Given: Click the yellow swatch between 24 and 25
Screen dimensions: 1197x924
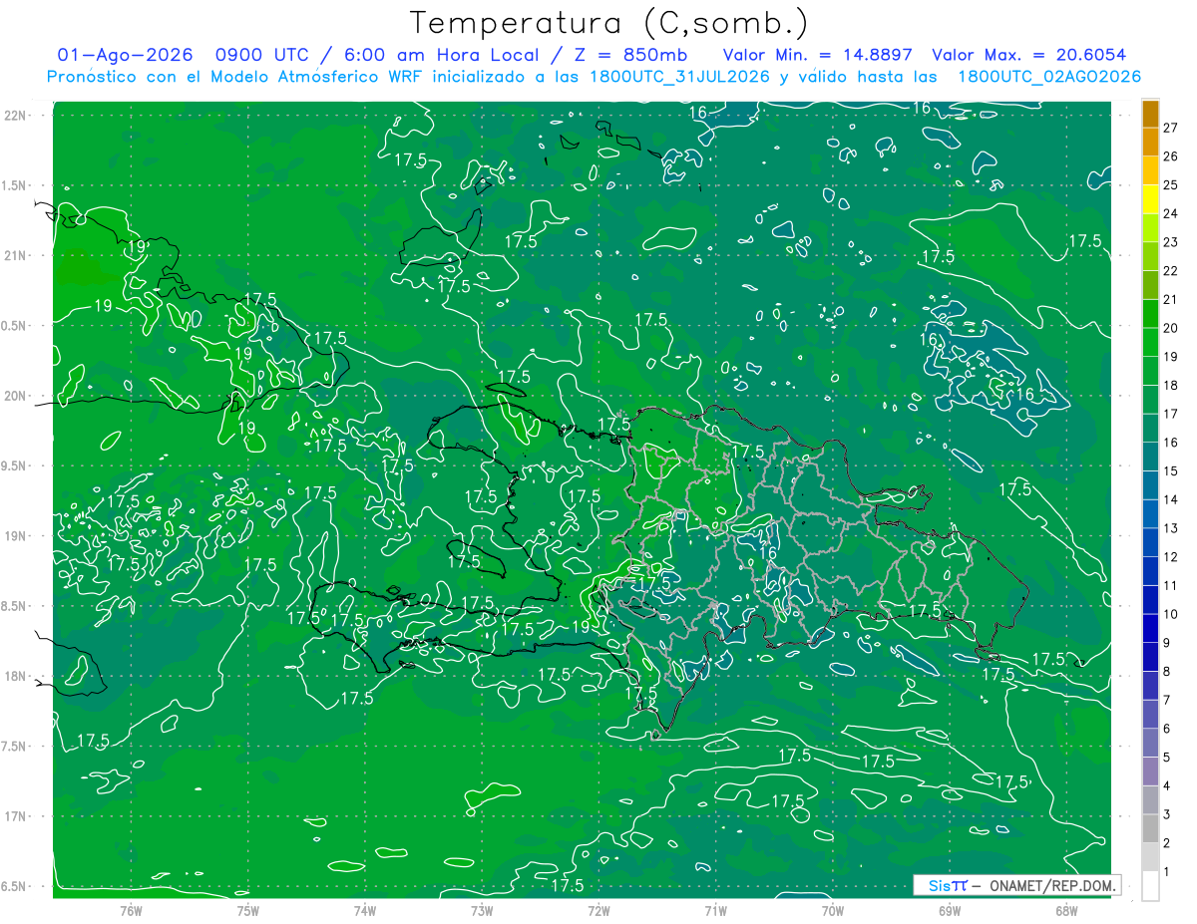Looking at the screenshot, I should [1150, 199].
